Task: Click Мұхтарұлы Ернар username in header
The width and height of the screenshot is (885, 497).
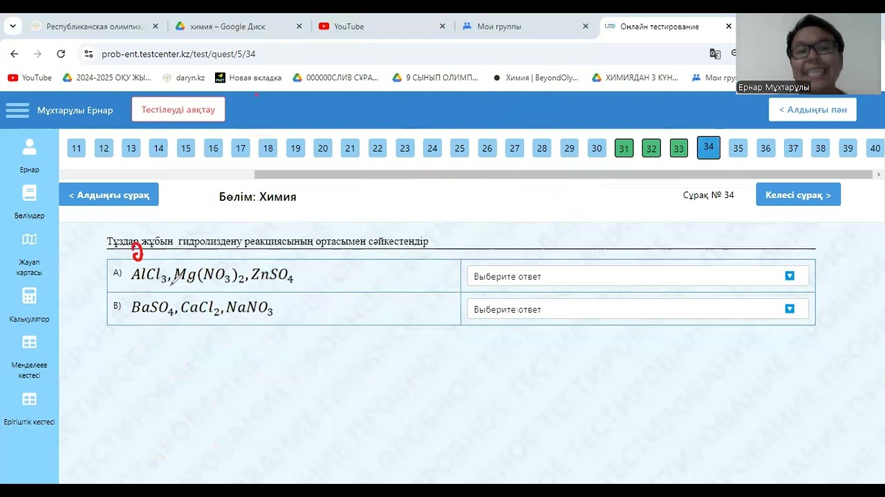Action: click(x=75, y=110)
